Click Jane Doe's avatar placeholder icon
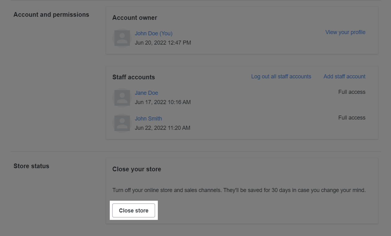Screen dimensions: 391x236 [122, 98]
